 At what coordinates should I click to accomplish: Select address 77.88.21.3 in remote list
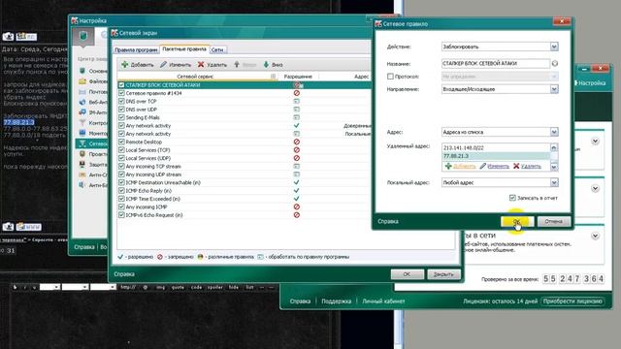(x=496, y=156)
